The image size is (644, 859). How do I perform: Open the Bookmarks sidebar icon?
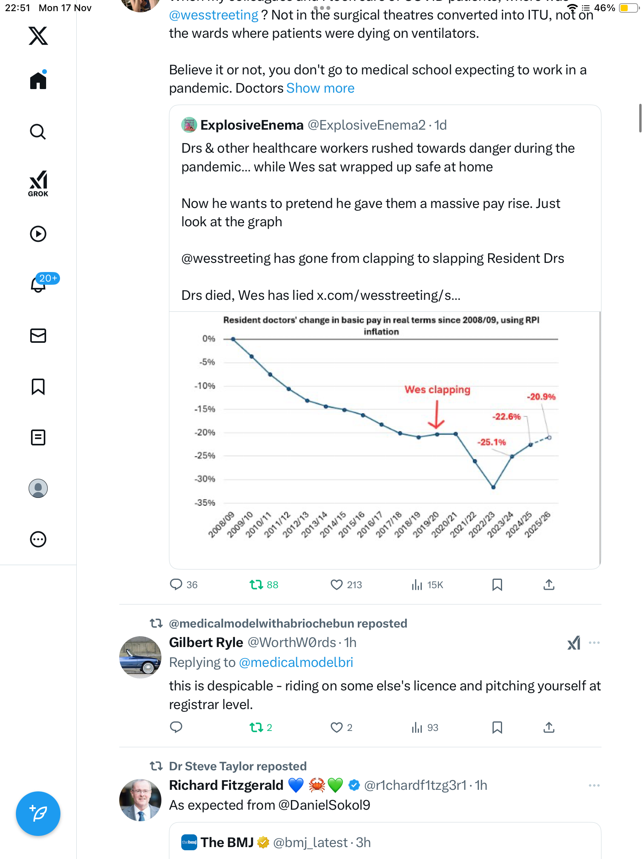pos(38,387)
